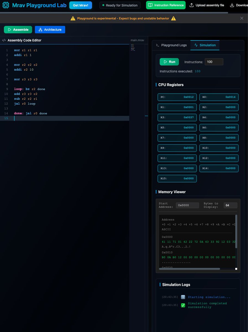Click the R8 register box
This screenshot has width=248, height=332.
(219, 138)
